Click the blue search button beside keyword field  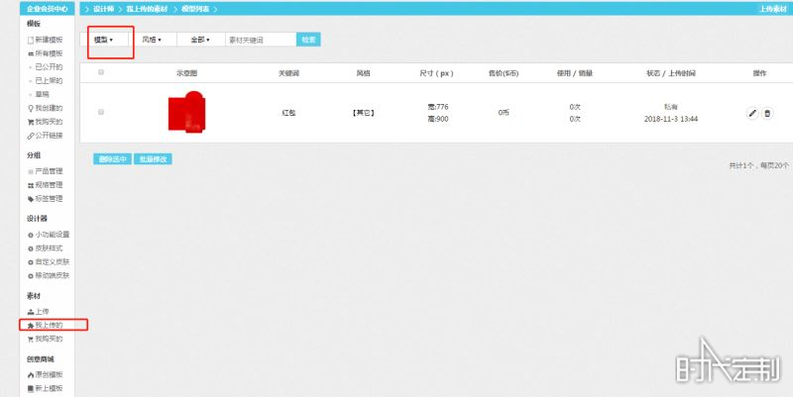[x=308, y=40]
